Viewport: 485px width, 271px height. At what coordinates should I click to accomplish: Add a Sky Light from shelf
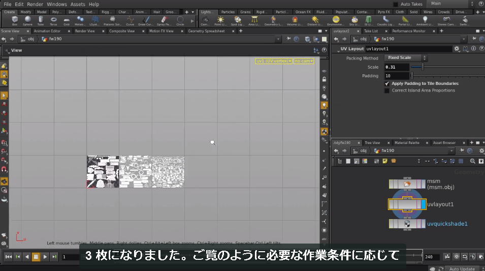(354, 21)
